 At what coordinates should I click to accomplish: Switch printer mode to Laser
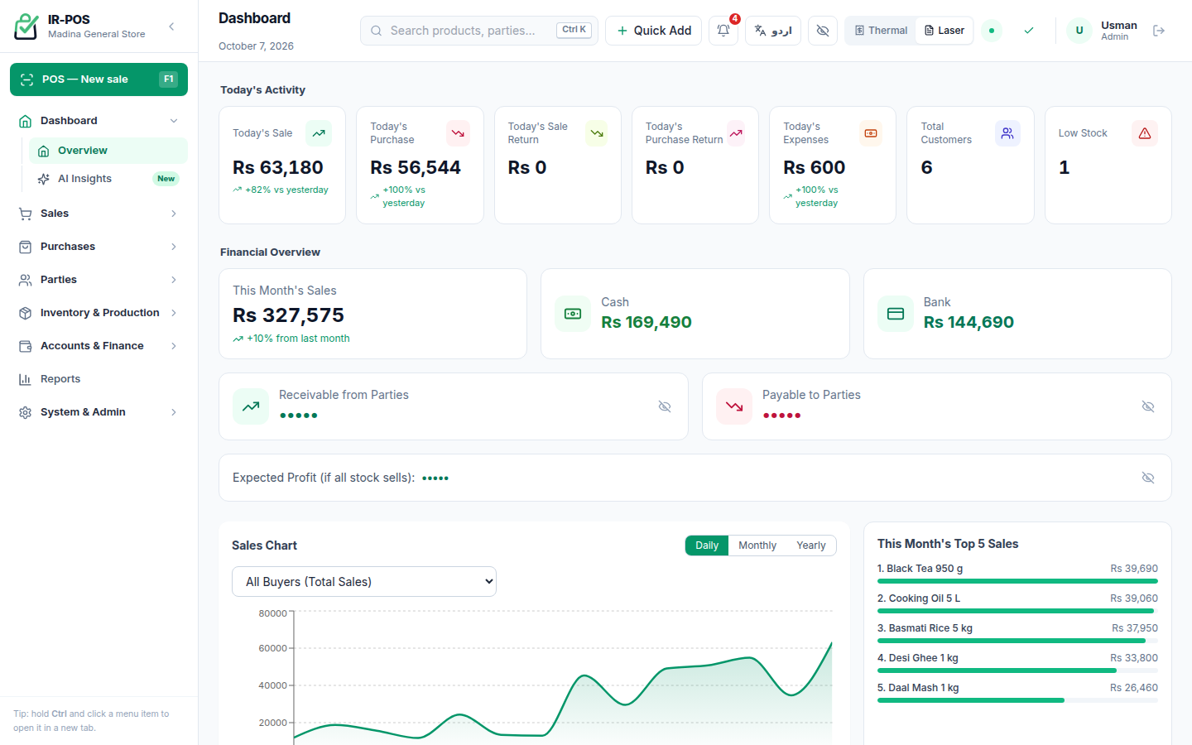pyautogui.click(x=944, y=31)
